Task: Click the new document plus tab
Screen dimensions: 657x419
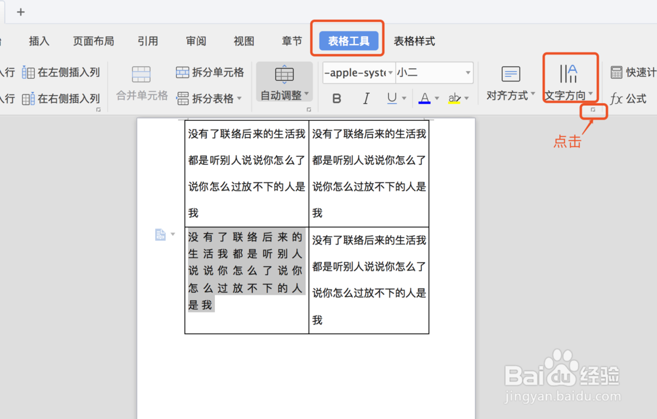Action: [x=20, y=12]
